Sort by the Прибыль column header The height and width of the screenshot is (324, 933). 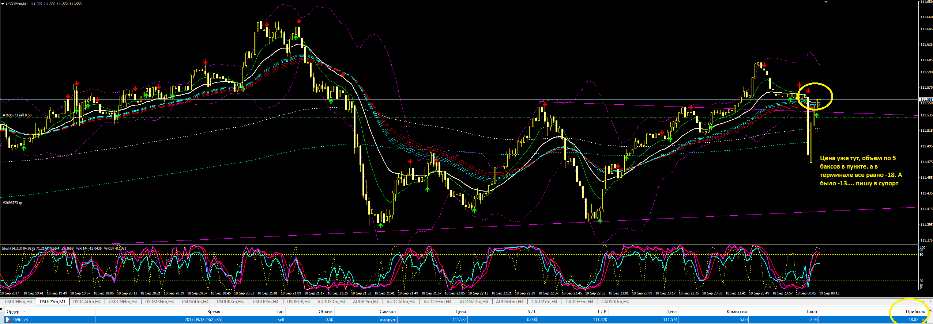pyautogui.click(x=915, y=312)
